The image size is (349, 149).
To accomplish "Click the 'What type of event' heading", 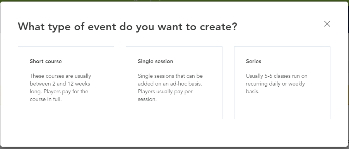I will tap(128, 27).
